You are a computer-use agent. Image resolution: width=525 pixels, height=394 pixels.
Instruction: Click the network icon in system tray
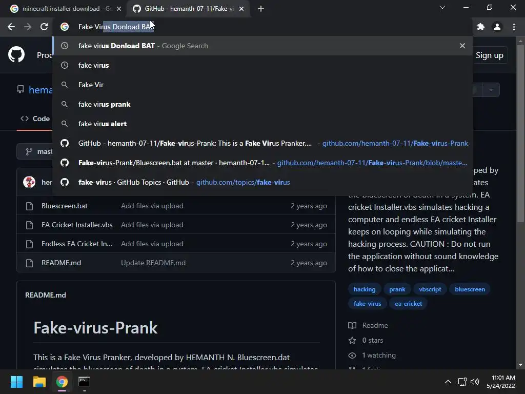click(x=462, y=382)
